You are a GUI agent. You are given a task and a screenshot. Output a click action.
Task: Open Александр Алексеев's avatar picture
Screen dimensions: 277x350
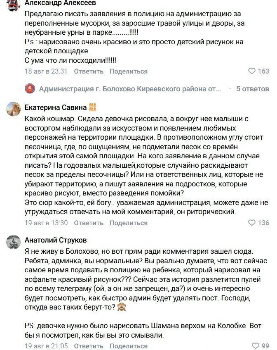click(x=13, y=5)
